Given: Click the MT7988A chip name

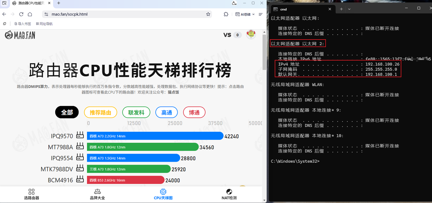Looking at the screenshot, I should pos(61,147).
